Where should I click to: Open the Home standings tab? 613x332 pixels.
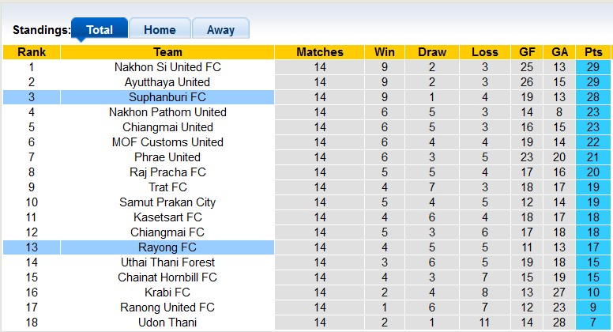[x=160, y=30]
